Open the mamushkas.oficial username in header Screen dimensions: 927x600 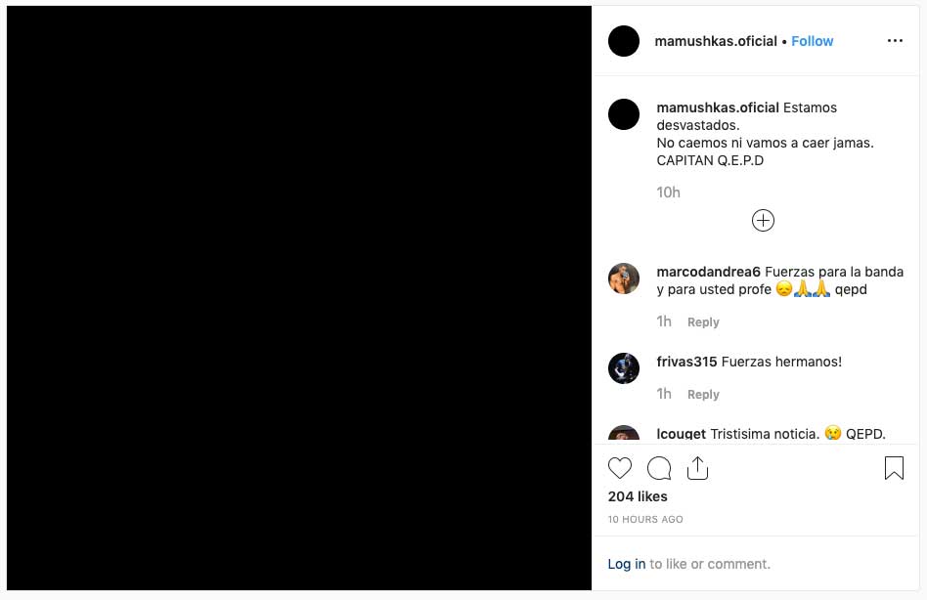(x=716, y=41)
